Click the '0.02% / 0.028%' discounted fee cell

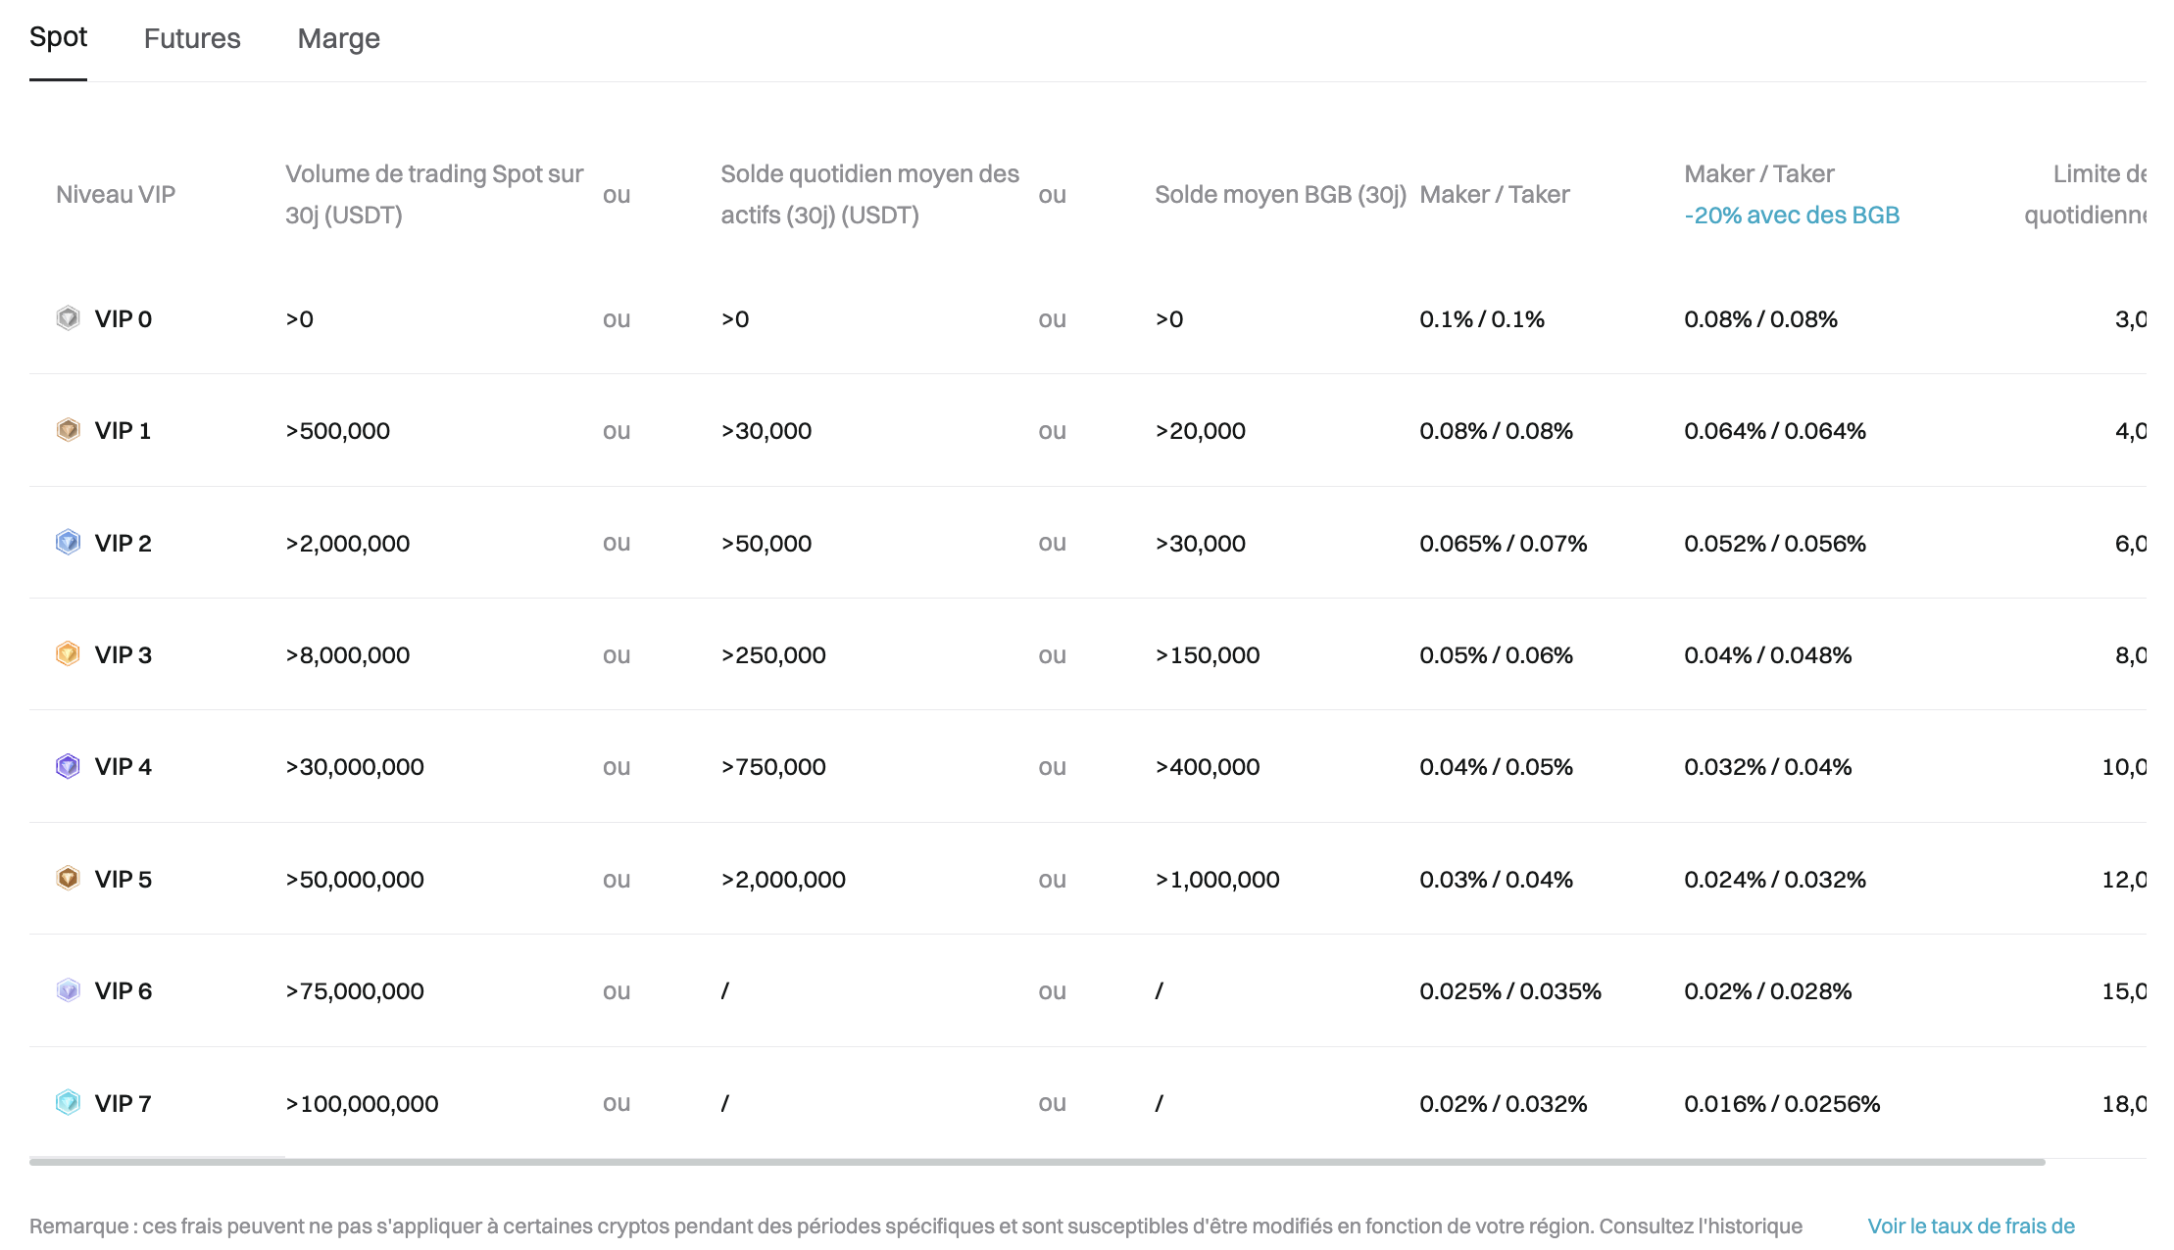1768,990
